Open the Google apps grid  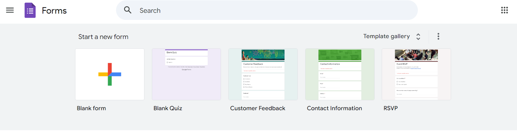504,10
